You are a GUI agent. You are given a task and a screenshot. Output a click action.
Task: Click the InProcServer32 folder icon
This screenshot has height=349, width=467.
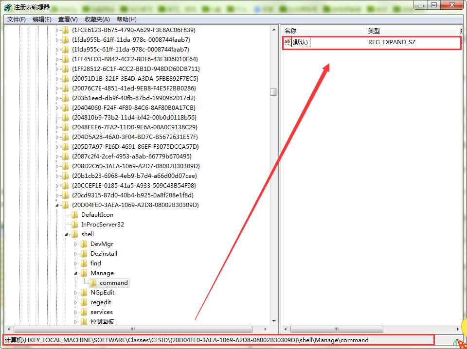pyautogui.click(x=74, y=224)
